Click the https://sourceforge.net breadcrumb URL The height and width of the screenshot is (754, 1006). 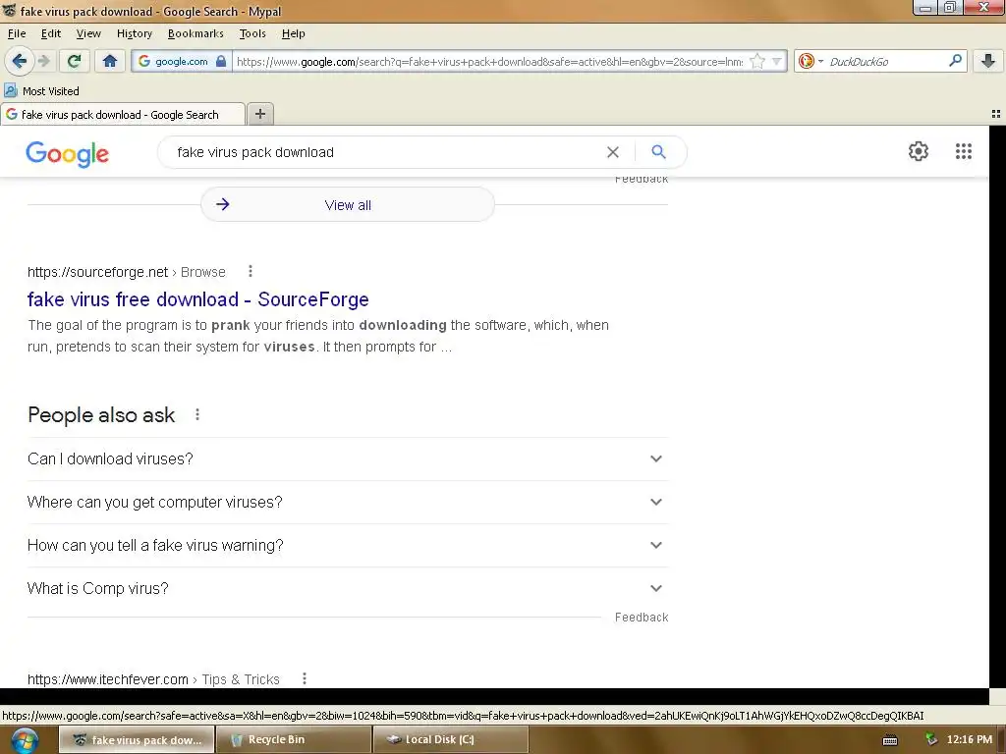tap(97, 272)
